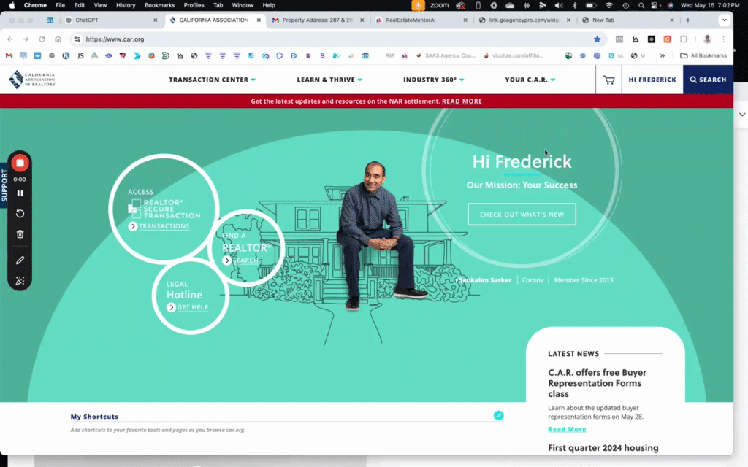Open the Transactions link in Access circle
Viewport: 748px width, 467px height.
pos(159,226)
